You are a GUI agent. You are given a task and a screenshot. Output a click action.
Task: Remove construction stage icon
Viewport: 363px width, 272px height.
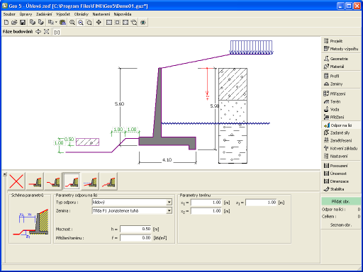[x=46, y=32]
